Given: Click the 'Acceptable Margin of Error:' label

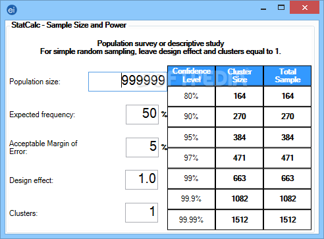Looking at the screenshot, I should click(x=43, y=147).
